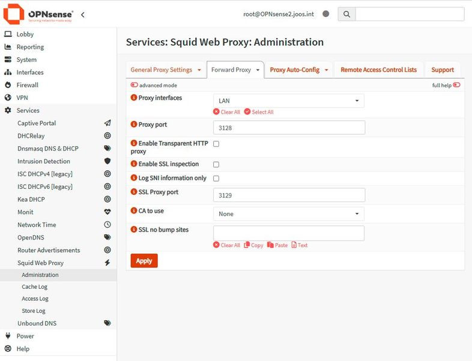The width and height of the screenshot is (472, 361).
Task: Click the top search input field
Action: pyautogui.click(x=410, y=14)
